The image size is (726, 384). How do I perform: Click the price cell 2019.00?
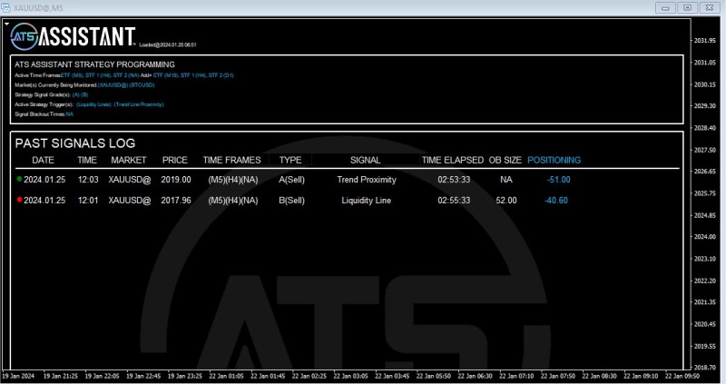pos(176,180)
